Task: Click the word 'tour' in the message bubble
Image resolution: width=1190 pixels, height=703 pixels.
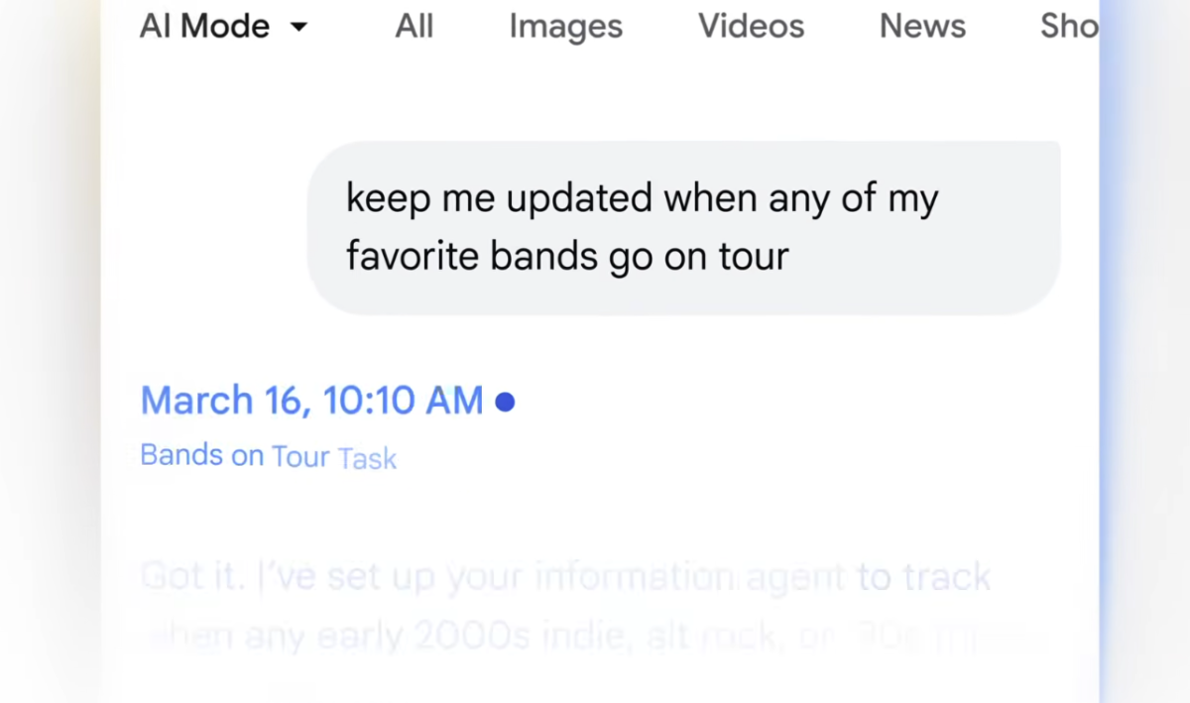Action: [753, 257]
